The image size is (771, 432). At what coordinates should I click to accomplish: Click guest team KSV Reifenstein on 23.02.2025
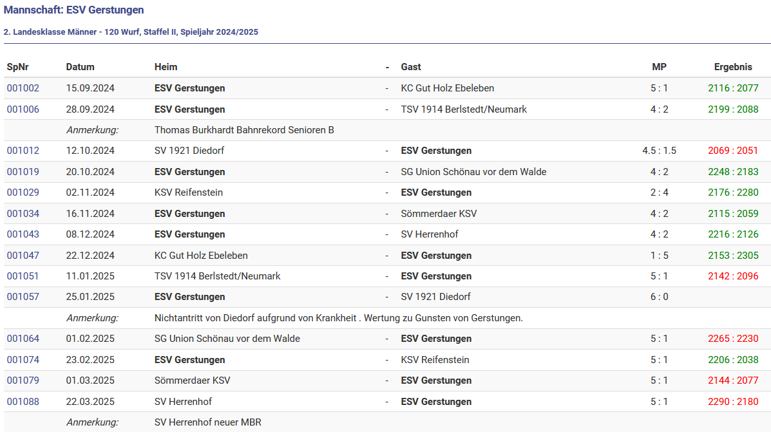click(x=435, y=360)
